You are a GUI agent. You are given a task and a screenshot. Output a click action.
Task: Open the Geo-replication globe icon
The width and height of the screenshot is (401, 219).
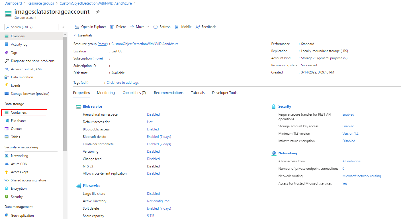[7, 216]
